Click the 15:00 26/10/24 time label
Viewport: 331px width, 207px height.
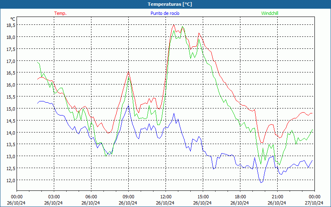(x=203, y=200)
